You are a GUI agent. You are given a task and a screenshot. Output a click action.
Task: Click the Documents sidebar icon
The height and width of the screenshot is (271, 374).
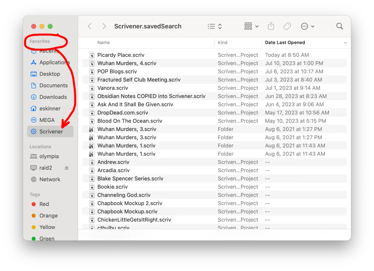pyautogui.click(x=34, y=85)
